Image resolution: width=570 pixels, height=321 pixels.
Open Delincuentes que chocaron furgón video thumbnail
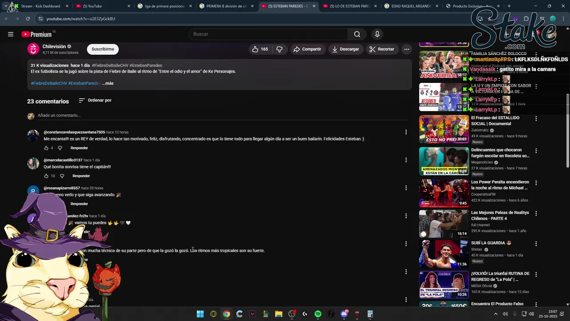coord(444,161)
